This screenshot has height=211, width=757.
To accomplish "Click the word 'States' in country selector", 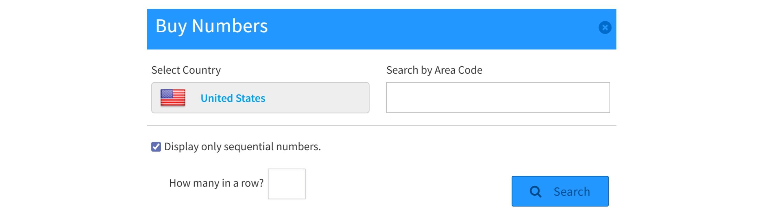I will (251, 98).
